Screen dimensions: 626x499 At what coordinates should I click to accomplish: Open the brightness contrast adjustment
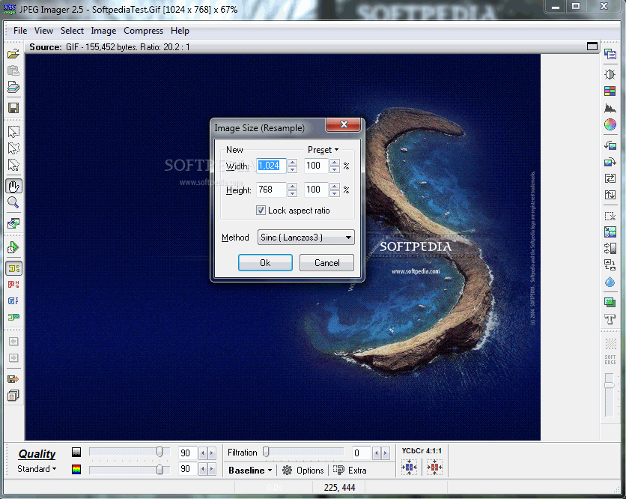610,74
